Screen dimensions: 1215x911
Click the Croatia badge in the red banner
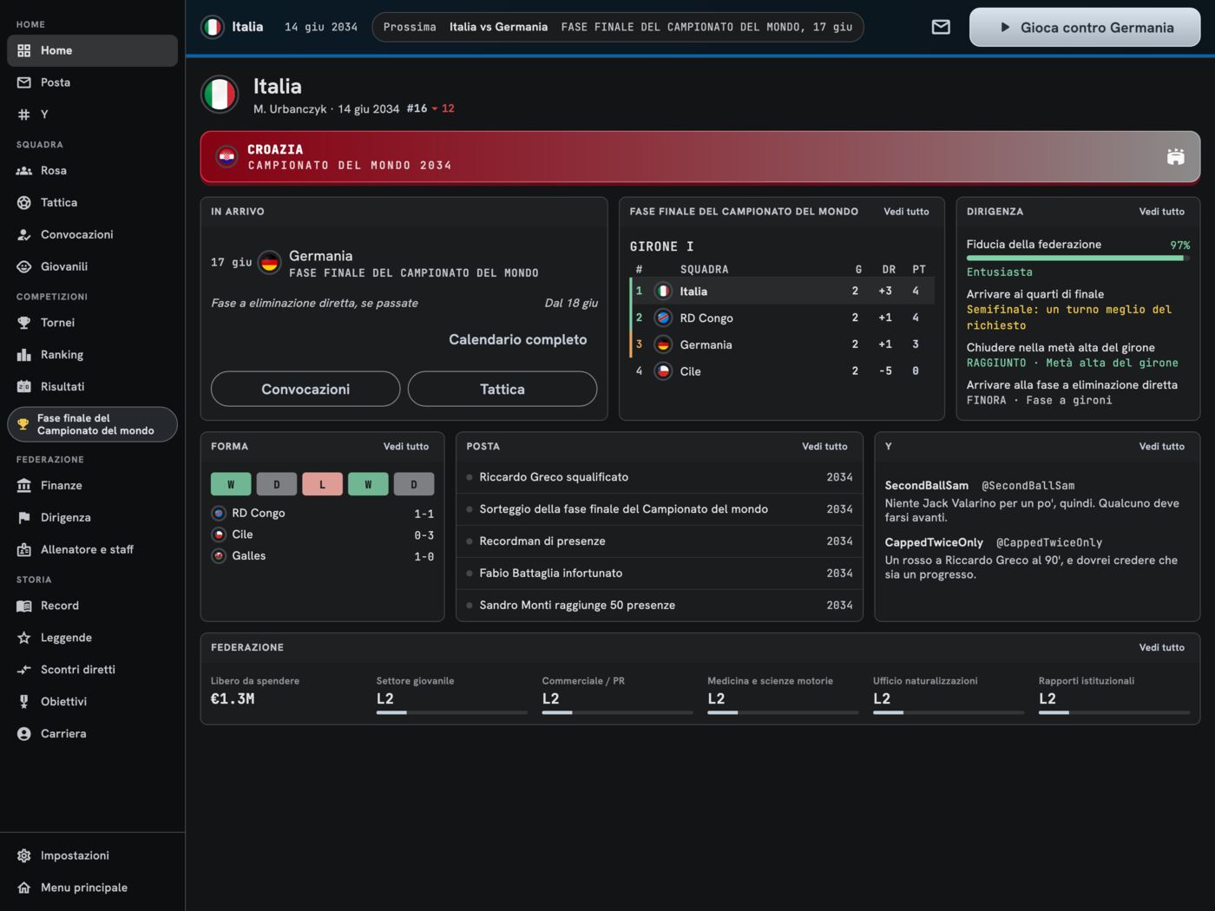click(227, 157)
